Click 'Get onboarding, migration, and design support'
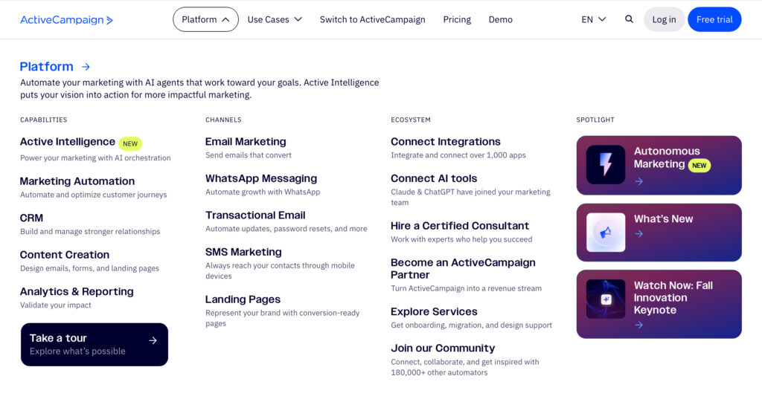The image size is (762, 396). pos(471,325)
